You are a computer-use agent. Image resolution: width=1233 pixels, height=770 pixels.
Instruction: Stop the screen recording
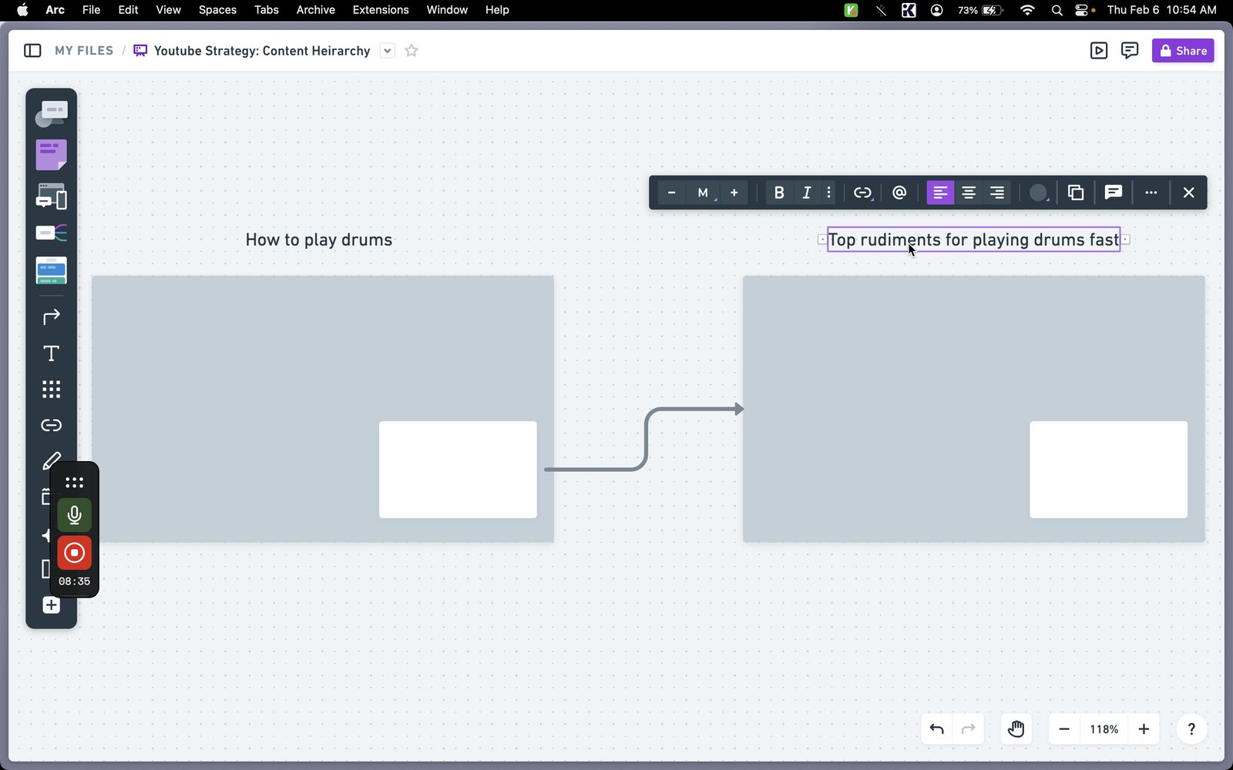(74, 553)
